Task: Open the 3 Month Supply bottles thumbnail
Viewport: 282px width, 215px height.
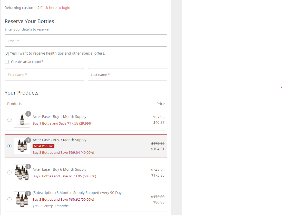Action: coord(22,146)
